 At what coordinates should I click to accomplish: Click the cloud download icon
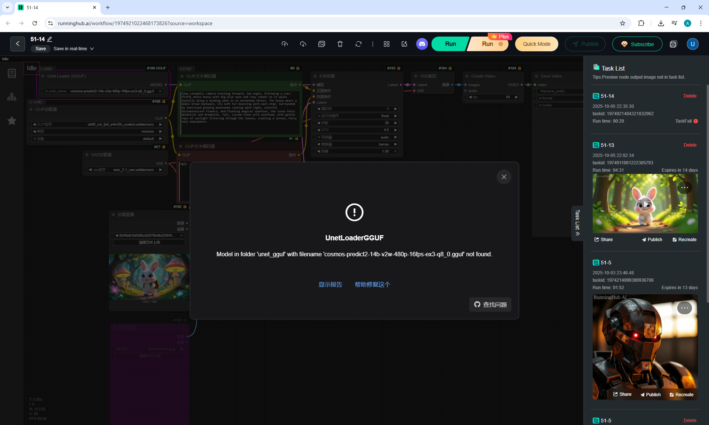(303, 44)
